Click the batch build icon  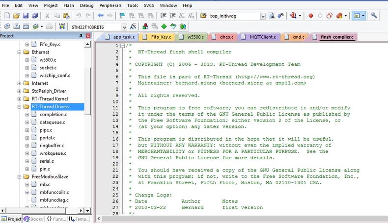(x=36, y=26)
